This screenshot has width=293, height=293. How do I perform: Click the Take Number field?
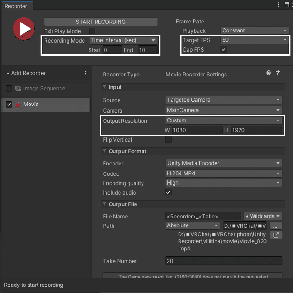click(x=224, y=261)
